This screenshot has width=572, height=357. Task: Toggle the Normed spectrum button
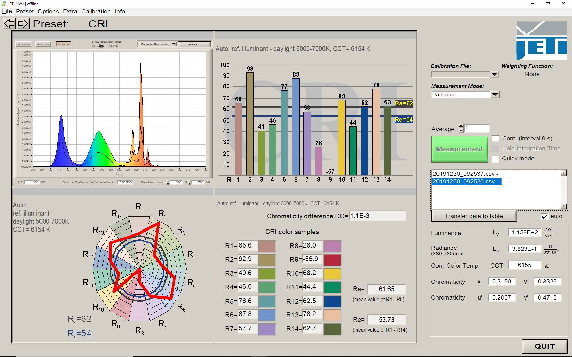pyautogui.click(x=43, y=44)
